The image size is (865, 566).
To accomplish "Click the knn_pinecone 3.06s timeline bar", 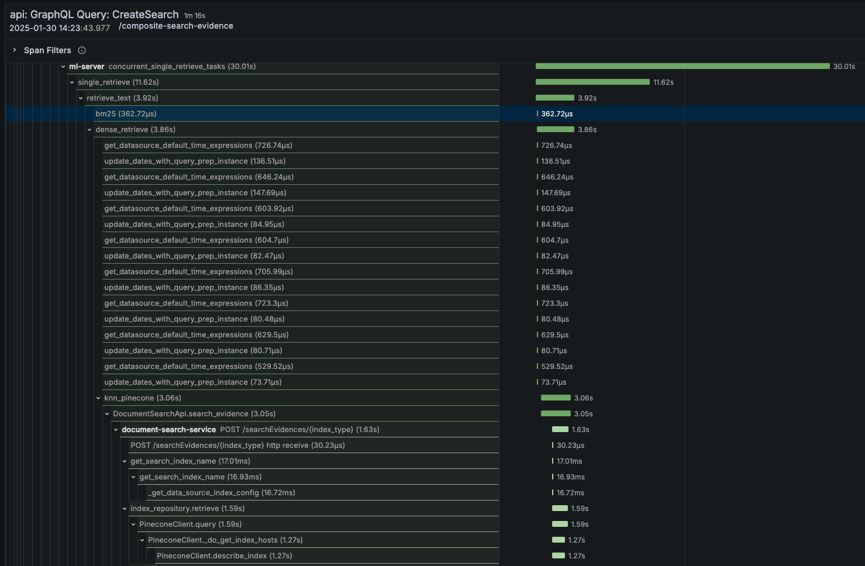I will tap(556, 398).
